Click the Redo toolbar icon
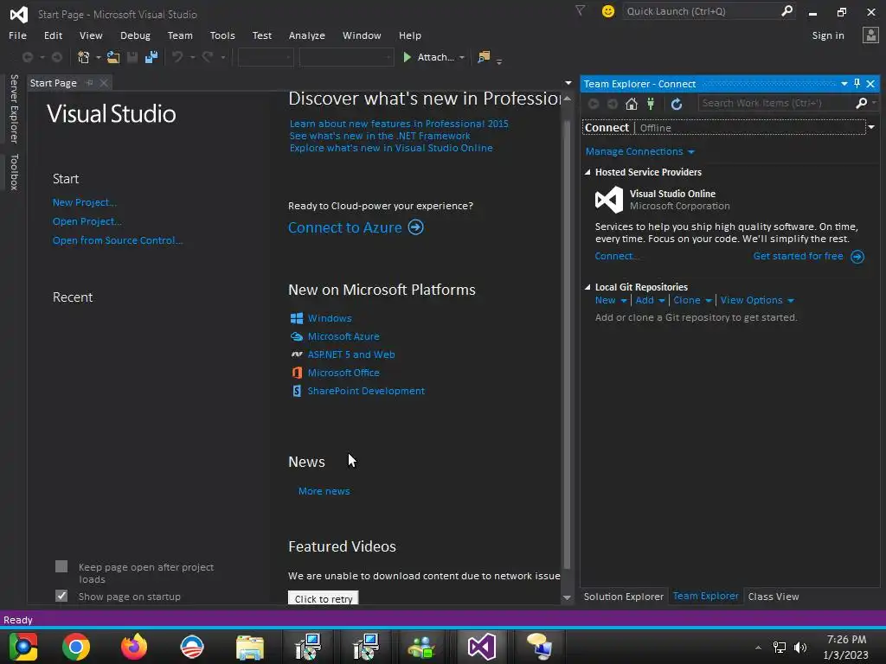The image size is (886, 664). pyautogui.click(x=208, y=57)
